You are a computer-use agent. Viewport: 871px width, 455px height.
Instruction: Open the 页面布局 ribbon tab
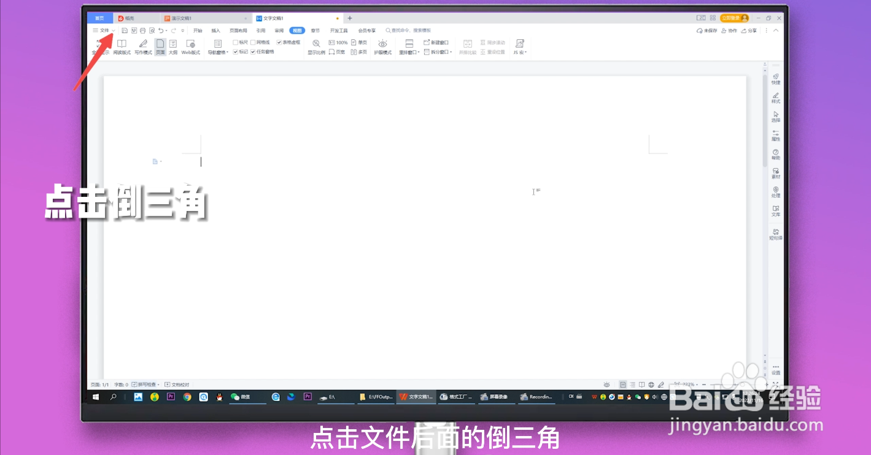pos(238,30)
